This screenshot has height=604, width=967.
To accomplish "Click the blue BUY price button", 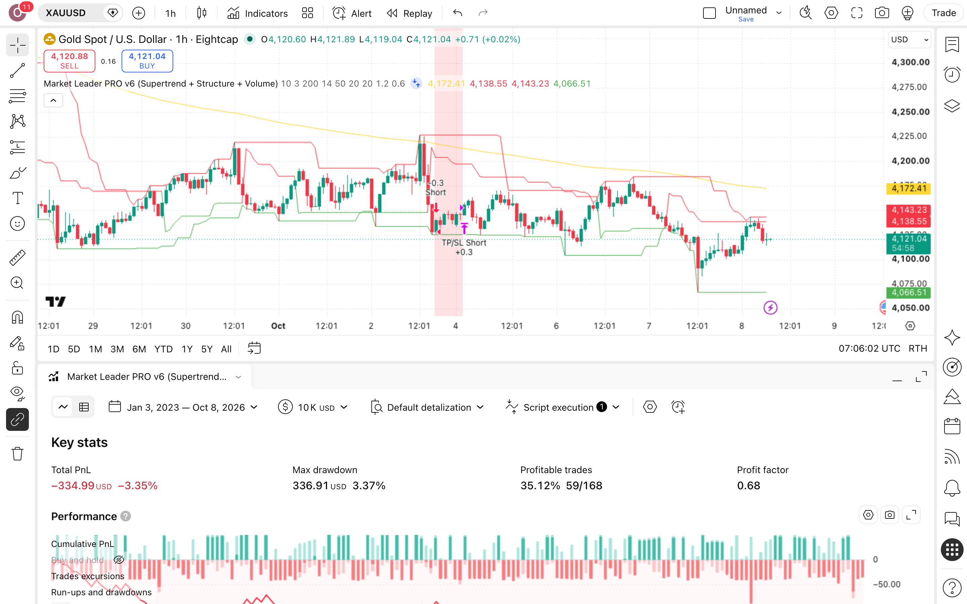I will click(x=147, y=61).
